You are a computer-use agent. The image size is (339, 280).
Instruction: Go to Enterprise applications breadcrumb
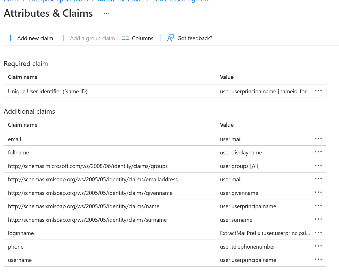tap(59, 1)
